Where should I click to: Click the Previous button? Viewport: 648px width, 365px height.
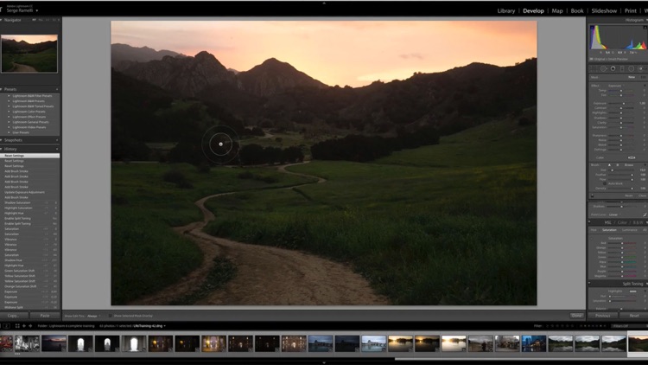pos(603,316)
